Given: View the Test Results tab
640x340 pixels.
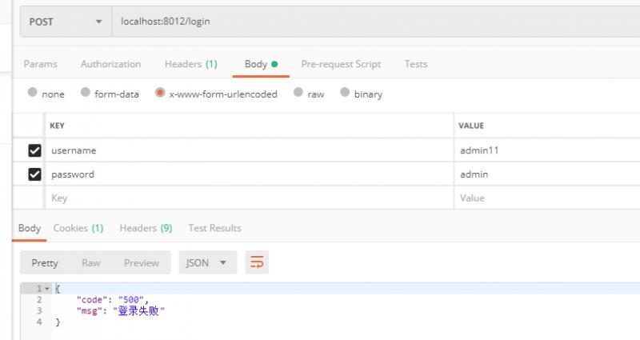Looking at the screenshot, I should coord(214,228).
